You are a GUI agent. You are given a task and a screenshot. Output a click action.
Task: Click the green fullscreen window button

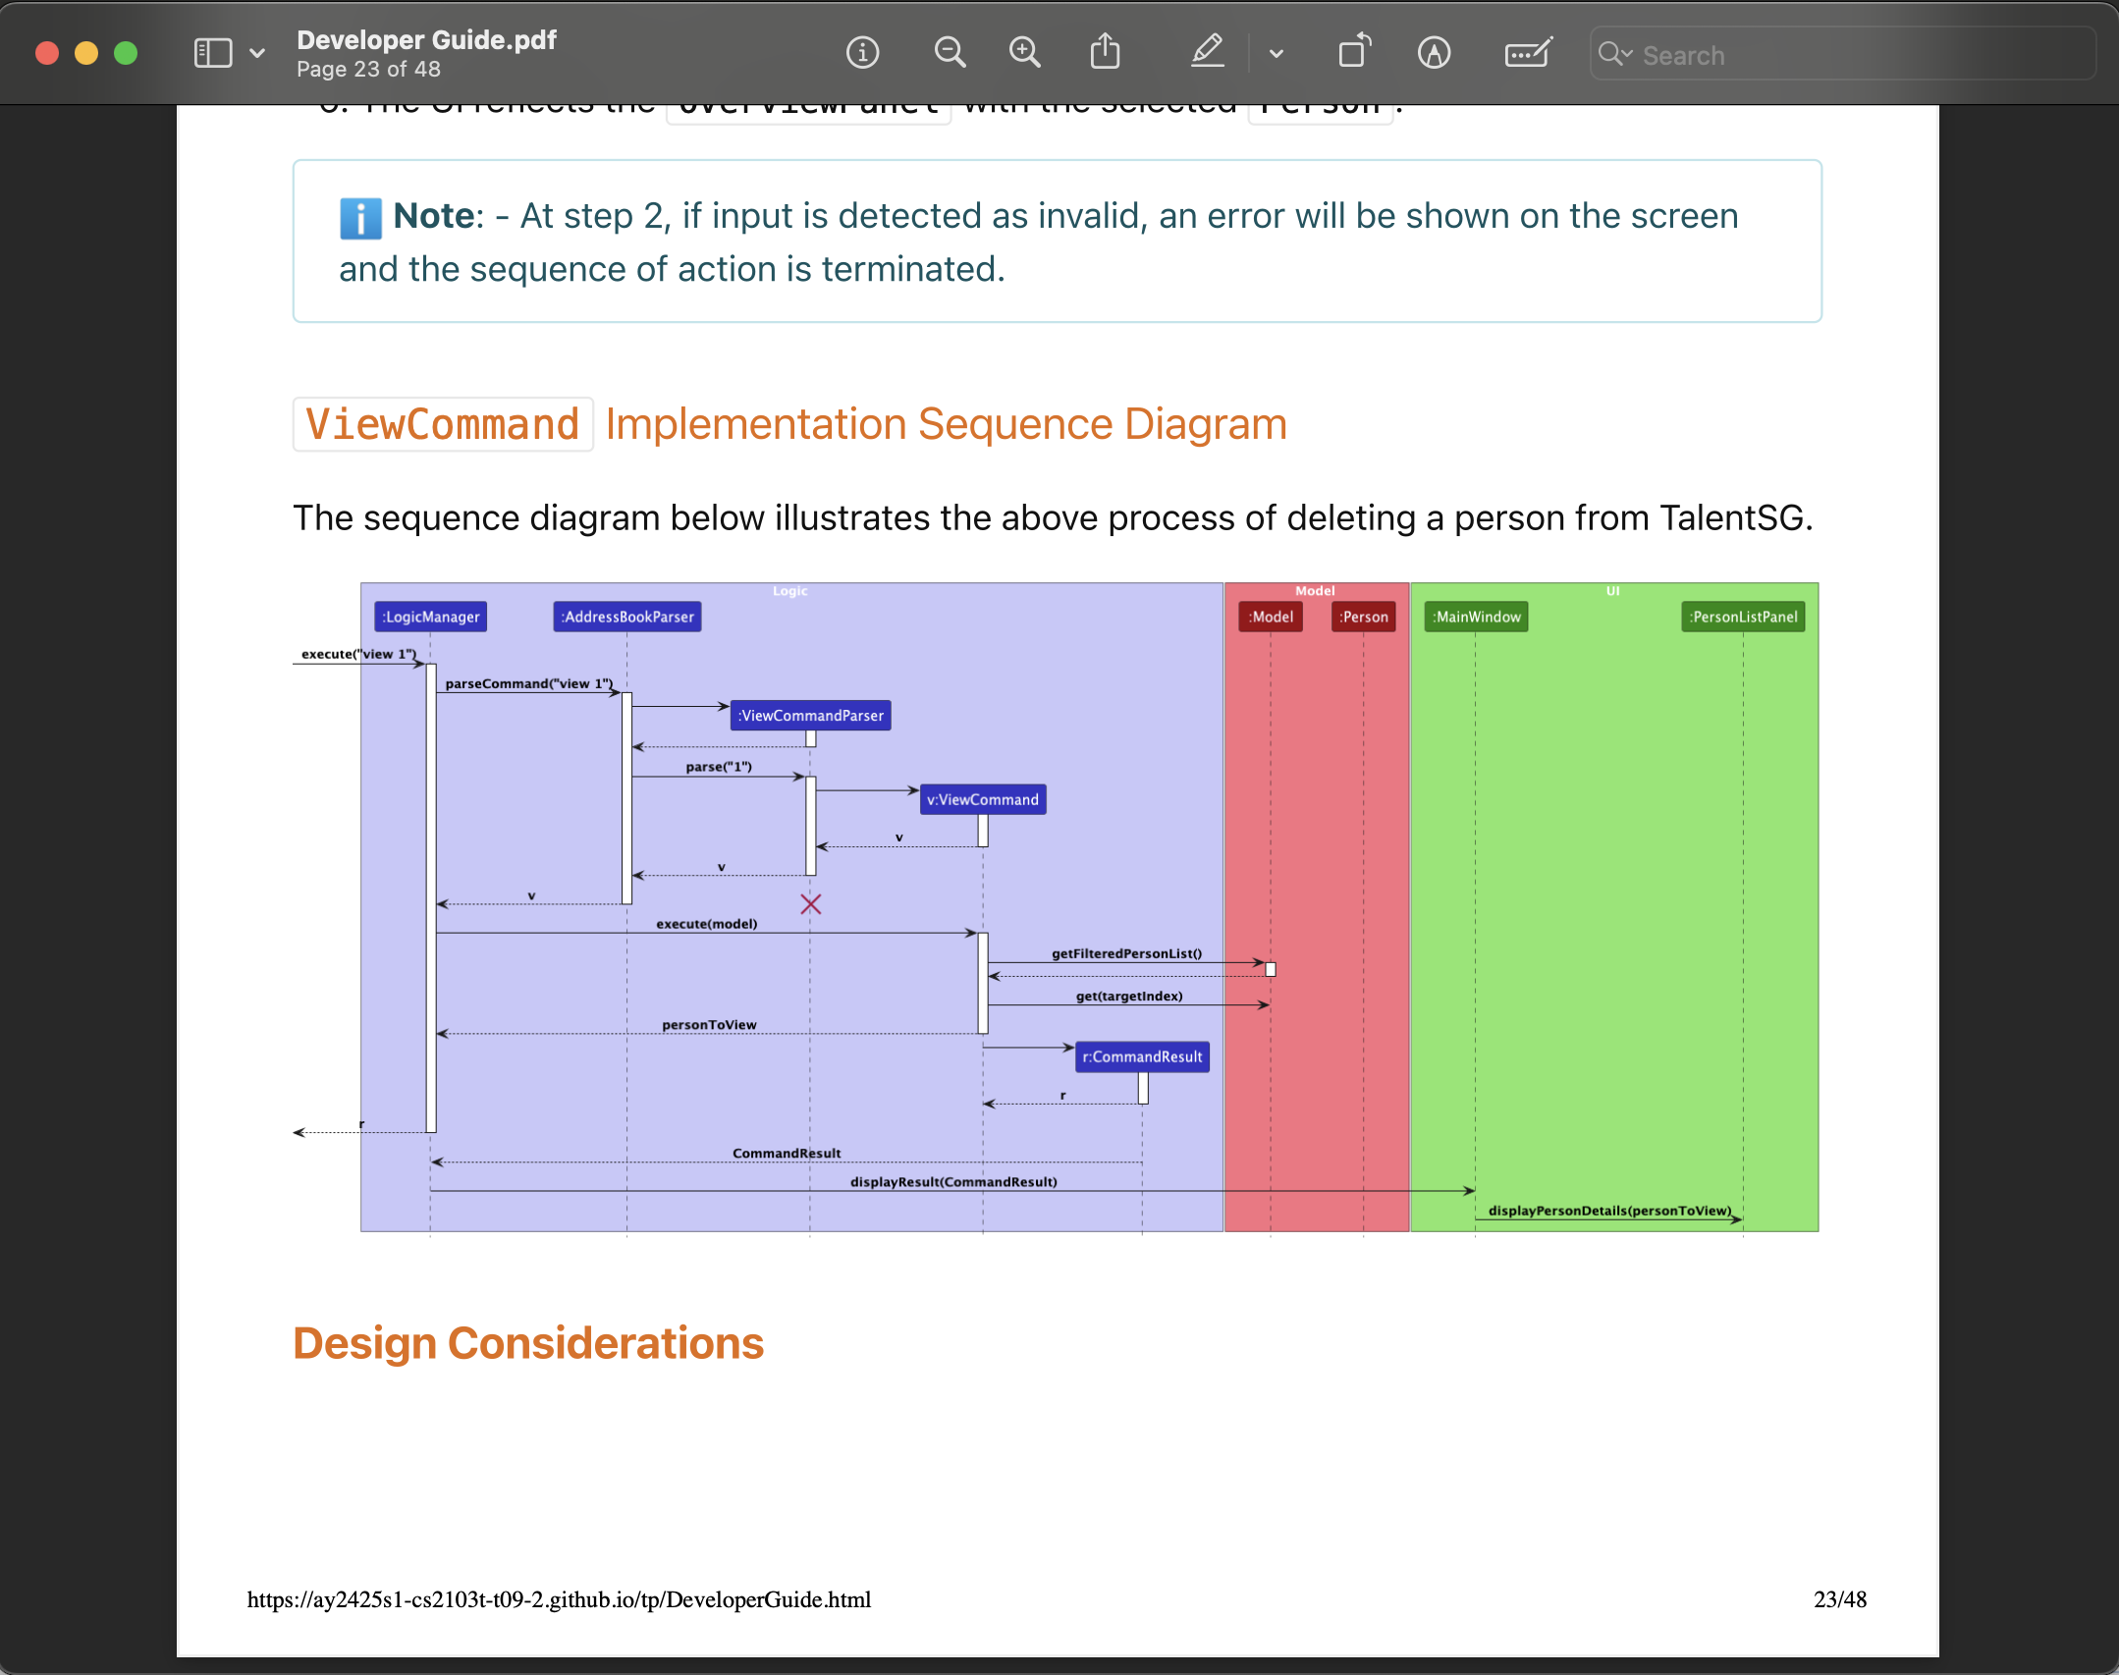[126, 53]
